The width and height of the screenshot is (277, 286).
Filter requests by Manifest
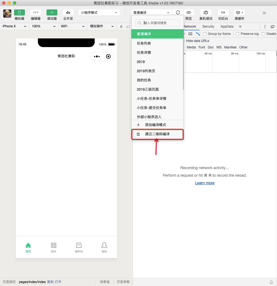click(230, 47)
